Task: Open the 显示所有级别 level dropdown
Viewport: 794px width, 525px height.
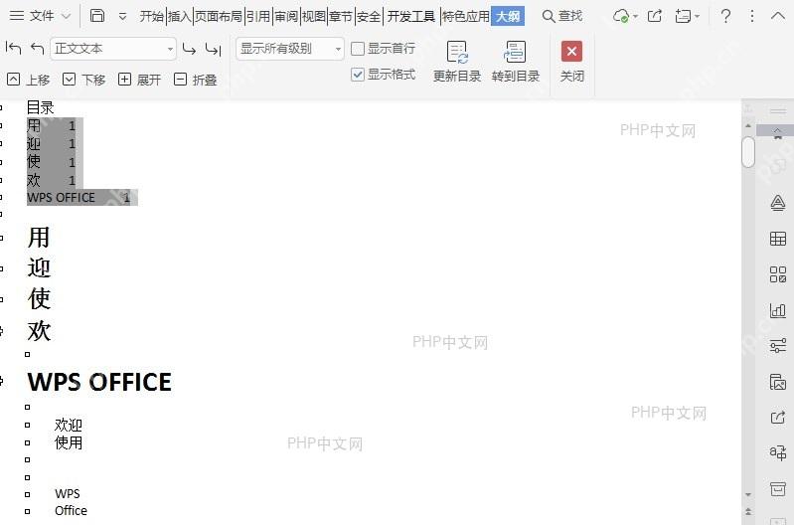Action: click(x=290, y=49)
